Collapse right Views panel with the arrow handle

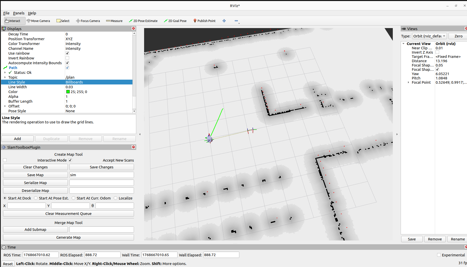[x=397, y=134]
